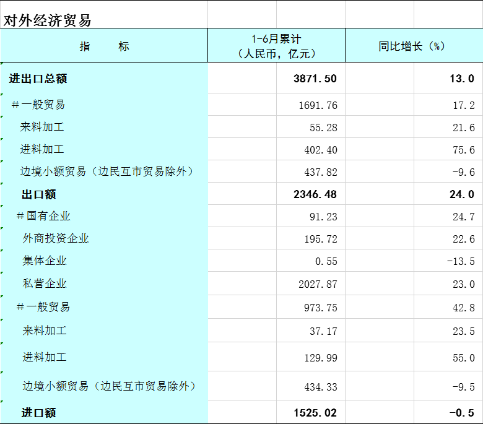This screenshot has width=483, height=424.
Task: Select the value 2346.48
Action: (315, 194)
